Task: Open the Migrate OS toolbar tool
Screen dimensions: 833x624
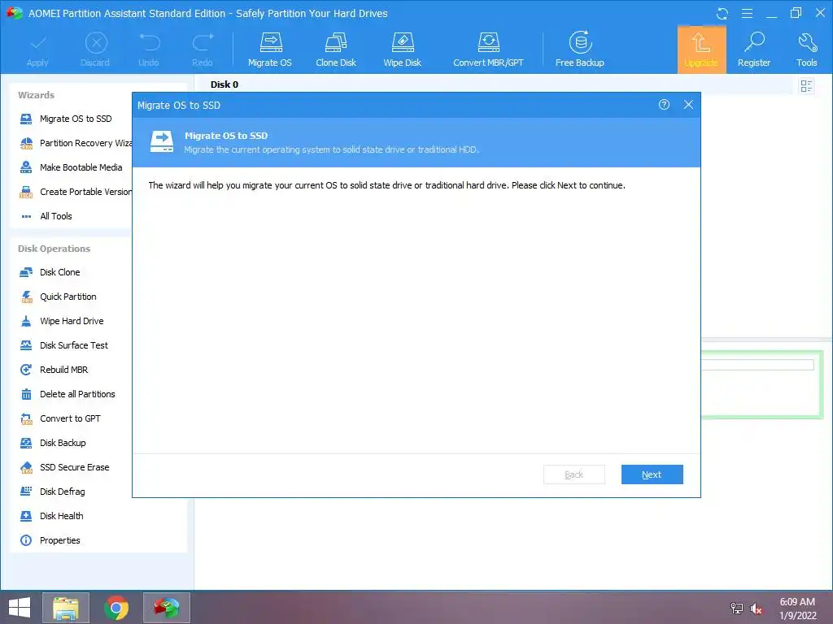Action: point(270,50)
